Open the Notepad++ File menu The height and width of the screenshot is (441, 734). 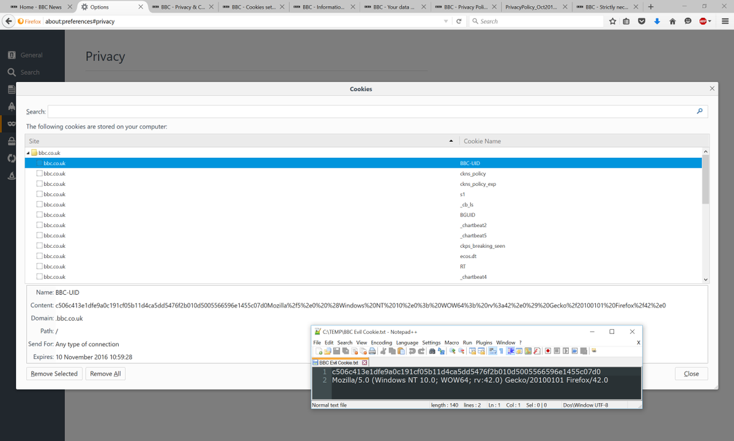point(317,343)
